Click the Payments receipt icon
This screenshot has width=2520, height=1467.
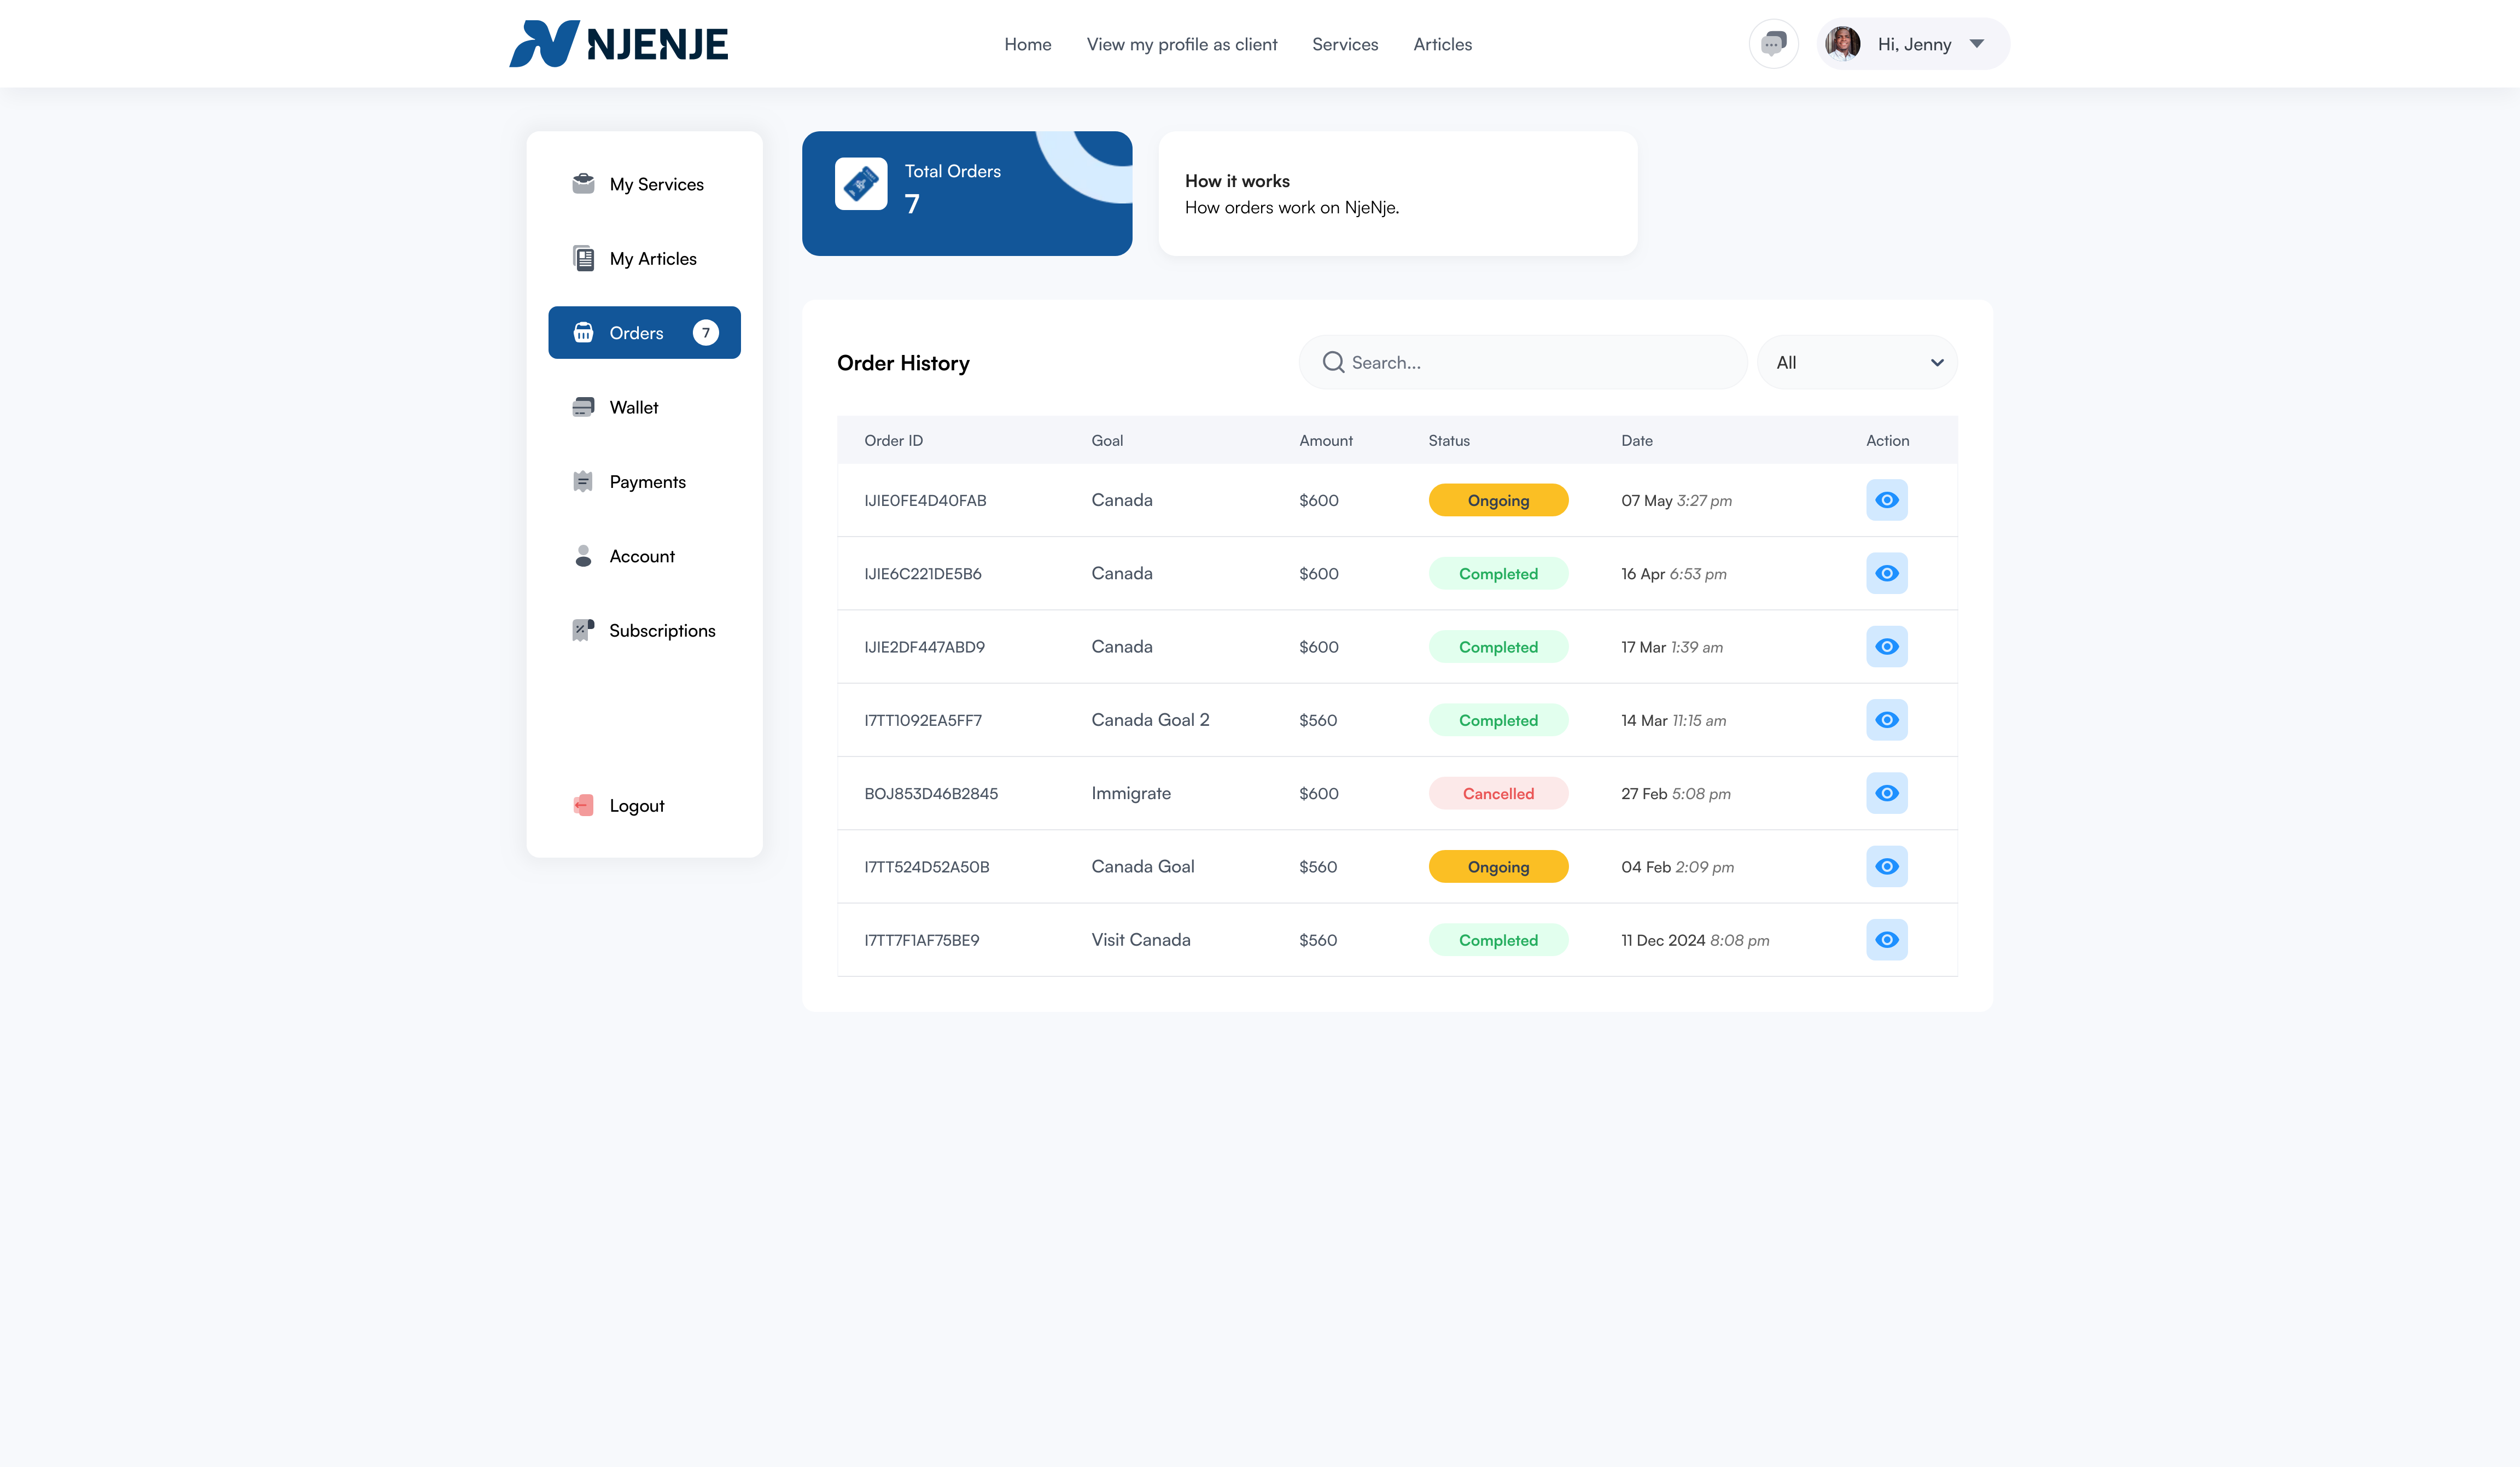coord(583,481)
